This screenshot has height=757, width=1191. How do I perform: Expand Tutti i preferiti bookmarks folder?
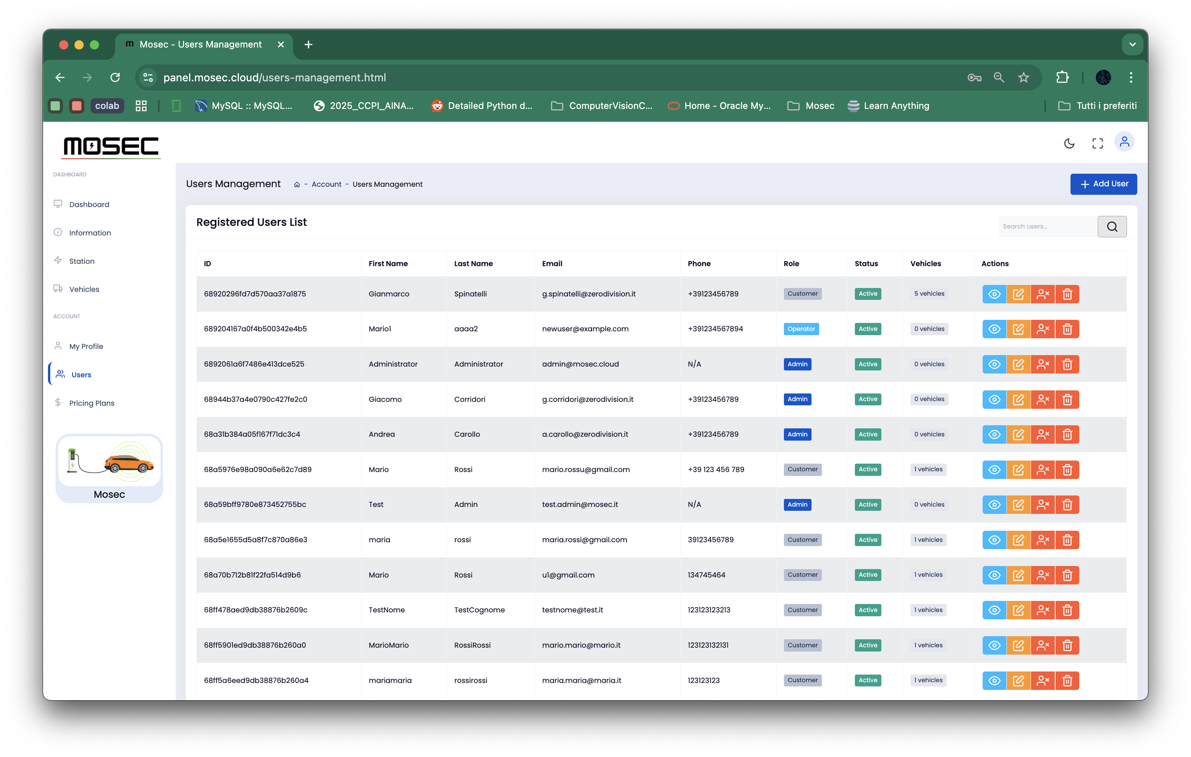(1097, 106)
